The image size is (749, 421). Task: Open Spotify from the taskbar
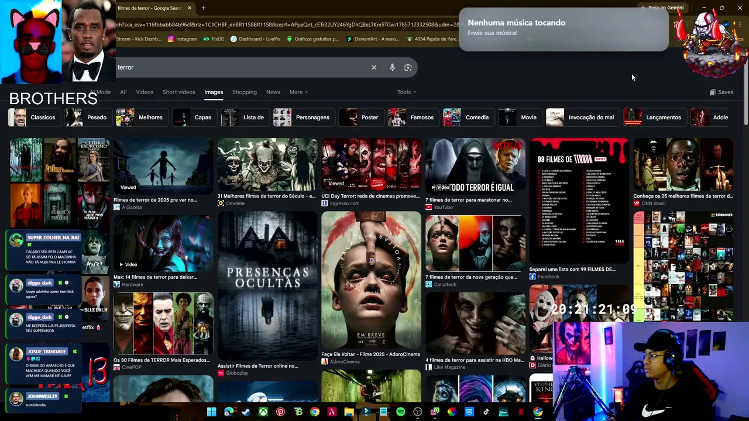point(400,412)
